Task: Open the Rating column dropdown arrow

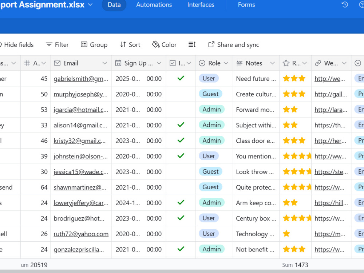Action: click(x=305, y=63)
